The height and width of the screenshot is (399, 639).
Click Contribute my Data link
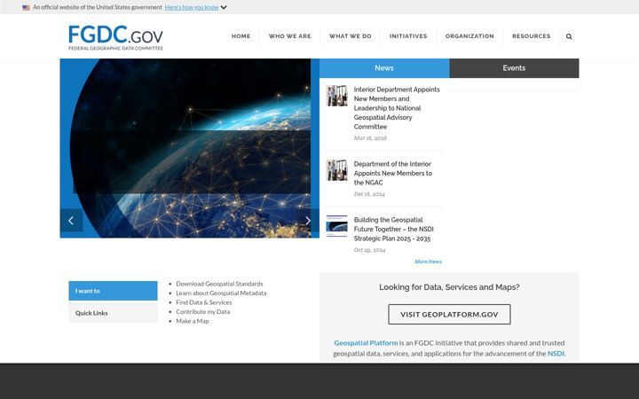click(203, 311)
